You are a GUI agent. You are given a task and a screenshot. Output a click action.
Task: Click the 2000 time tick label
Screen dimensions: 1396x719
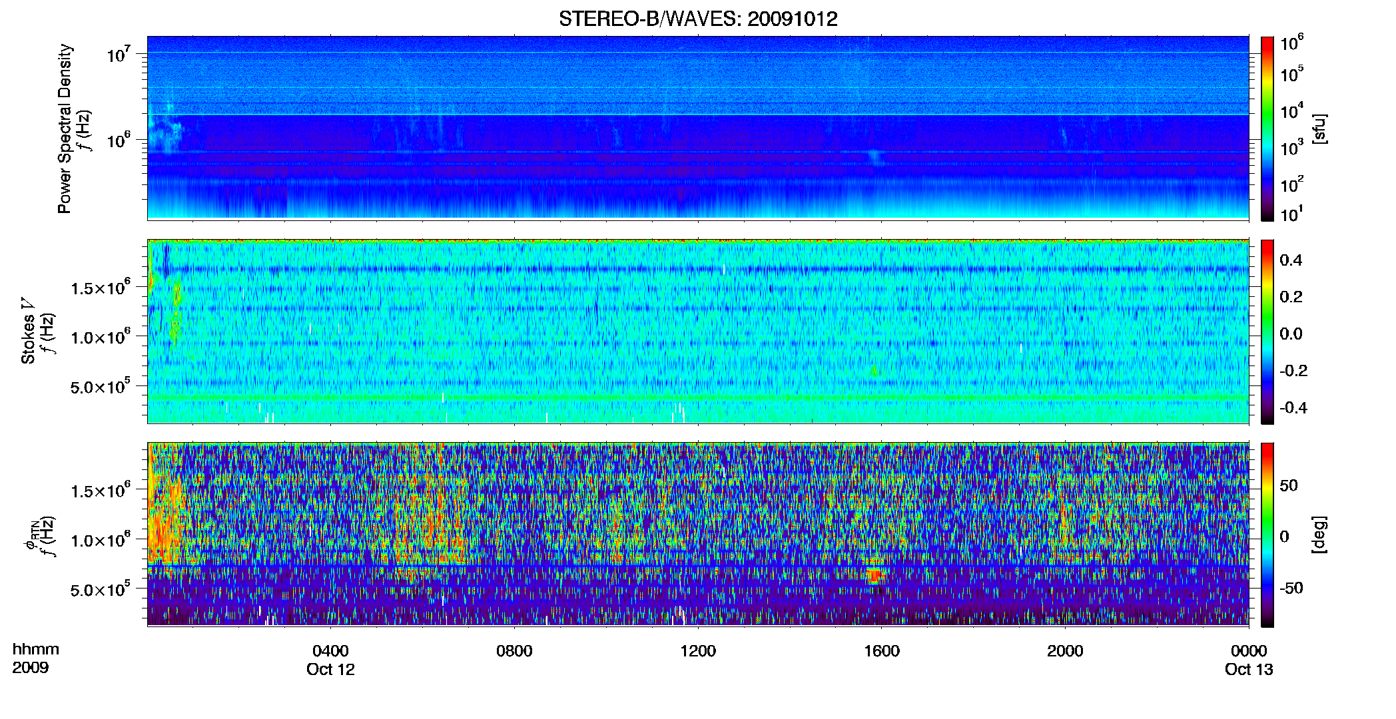[1065, 651]
